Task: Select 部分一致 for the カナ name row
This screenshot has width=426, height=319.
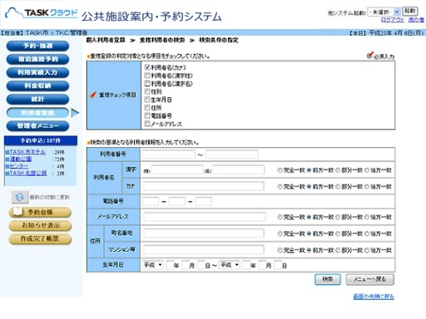Action: pyautogui.click(x=338, y=187)
